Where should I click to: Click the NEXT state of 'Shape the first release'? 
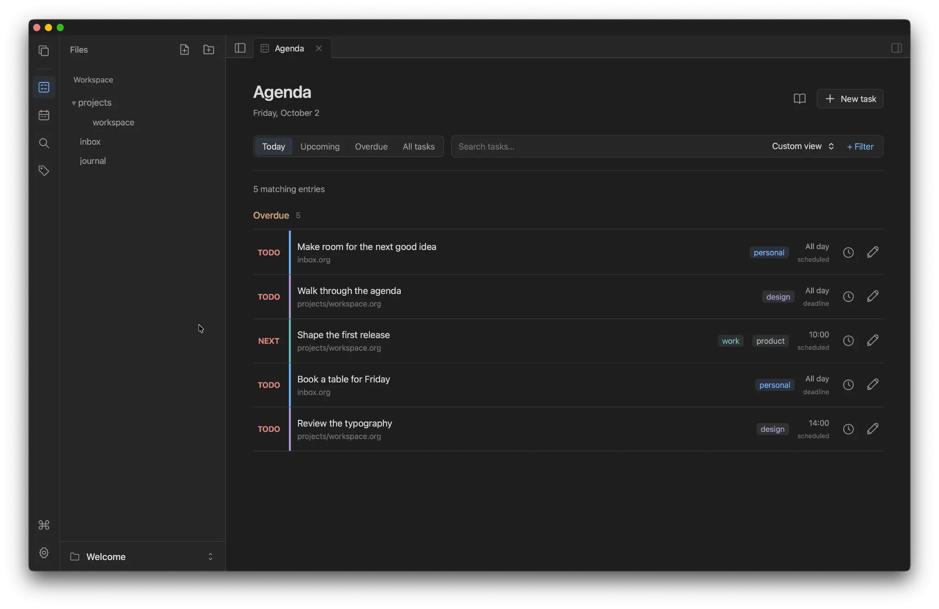pyautogui.click(x=269, y=341)
